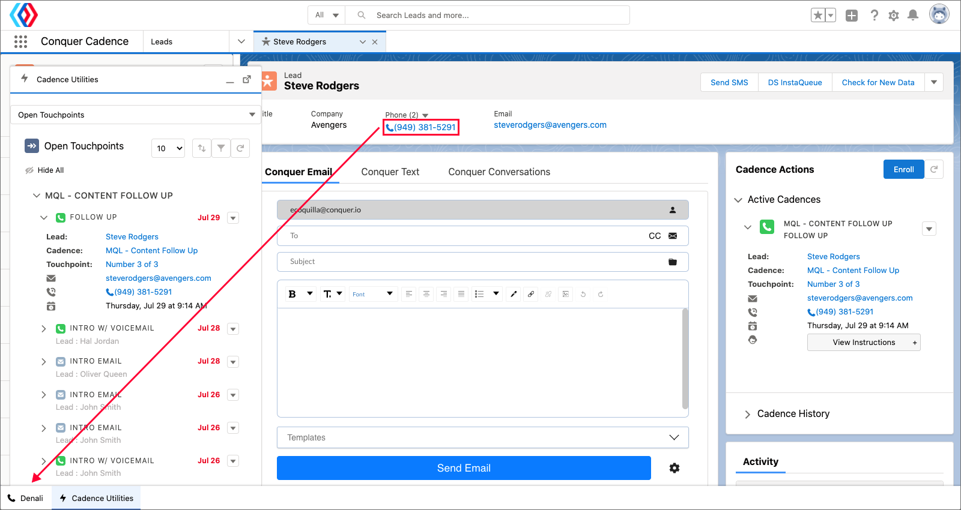Click the highlighted phone number (949) 381-5291
Viewport: 961px width, 510px height.
(421, 127)
